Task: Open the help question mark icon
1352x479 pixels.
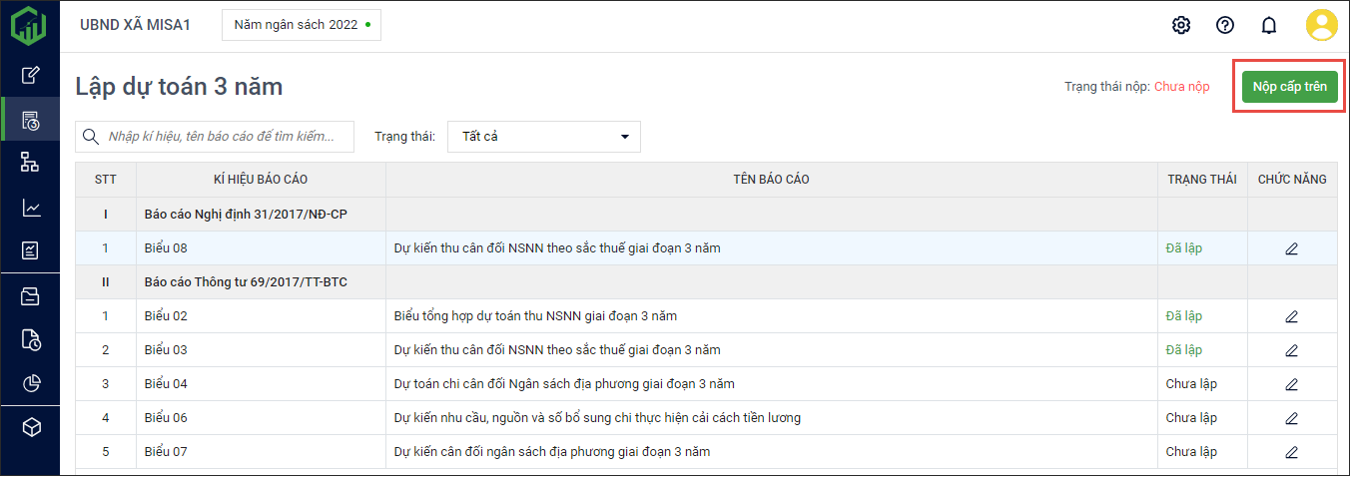Action: click(x=1225, y=25)
